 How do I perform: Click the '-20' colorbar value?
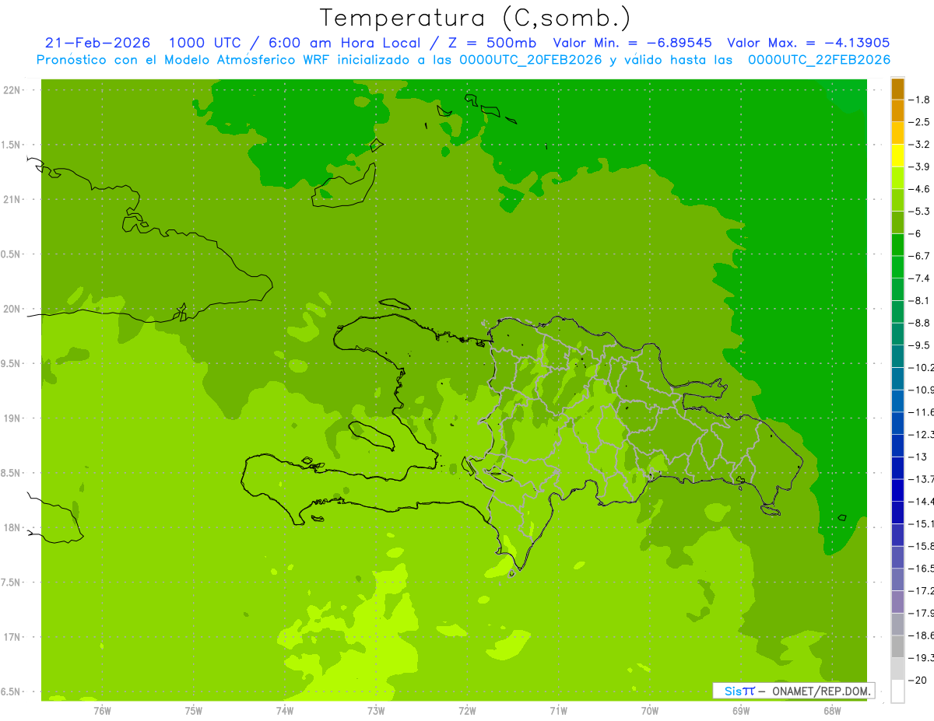pyautogui.click(x=919, y=680)
